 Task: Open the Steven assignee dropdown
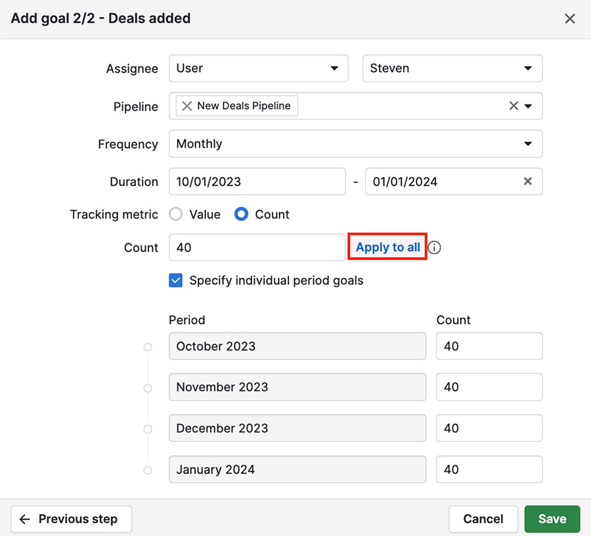coord(452,68)
